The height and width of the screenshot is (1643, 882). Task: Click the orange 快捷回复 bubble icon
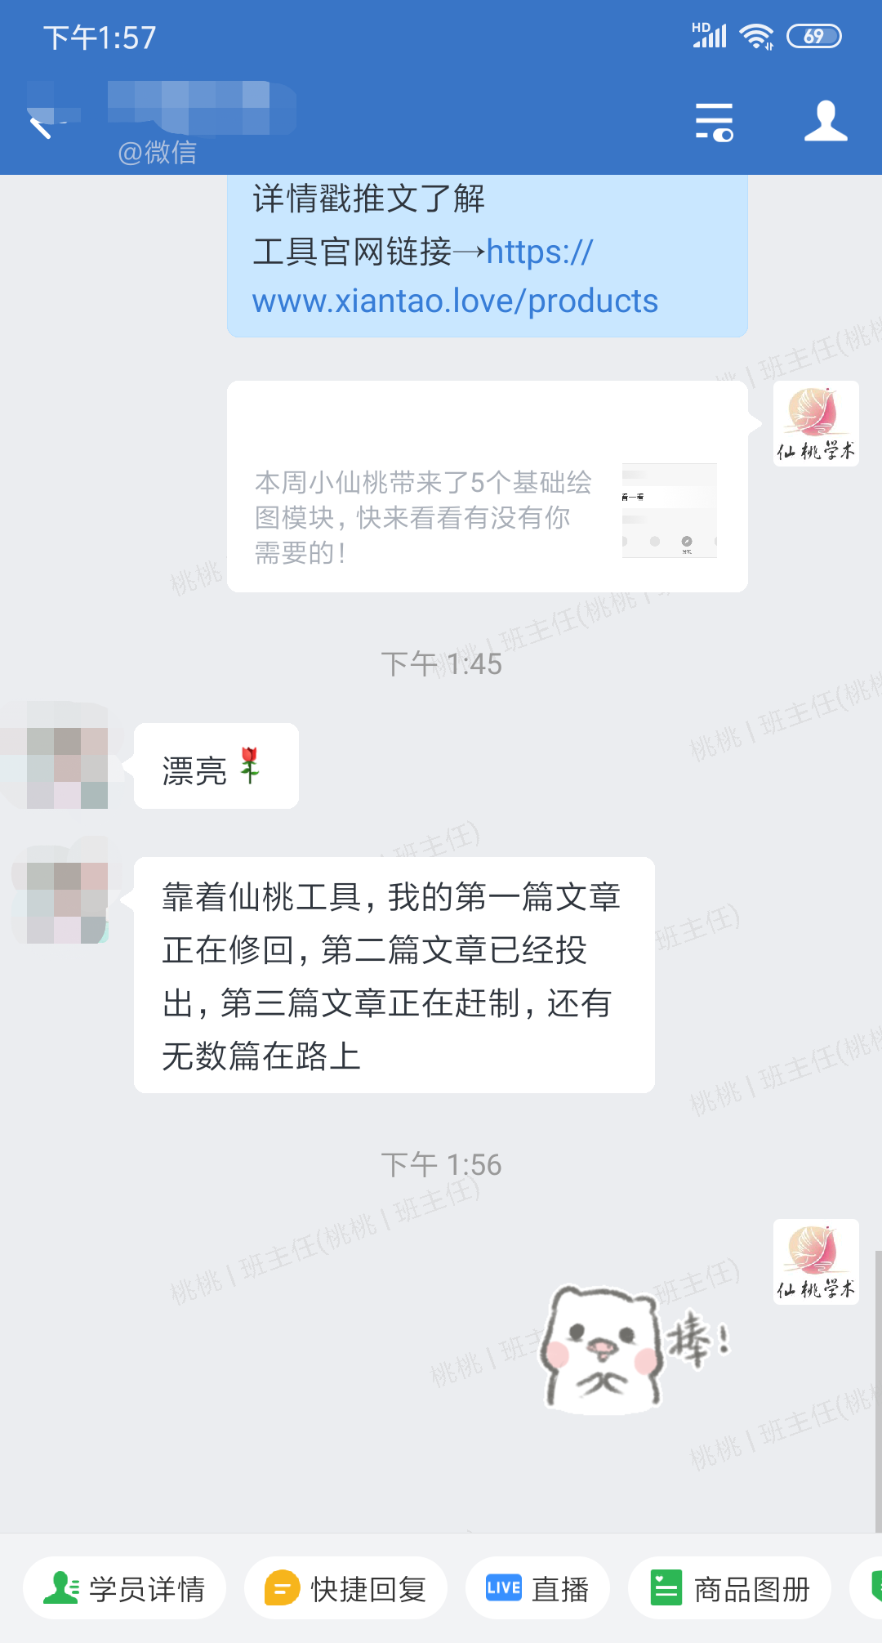[x=282, y=1588]
